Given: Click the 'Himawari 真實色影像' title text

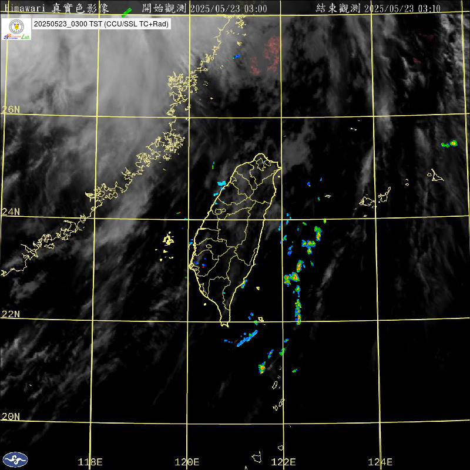Looking at the screenshot, I should coord(57,8).
